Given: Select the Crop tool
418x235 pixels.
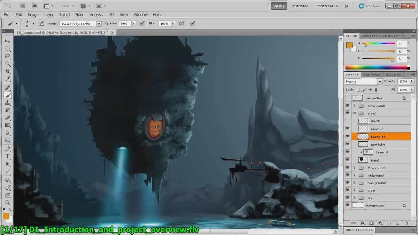Looking at the screenshot, I should coord(7,71).
